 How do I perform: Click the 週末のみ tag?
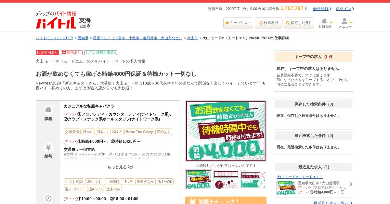click(113, 189)
